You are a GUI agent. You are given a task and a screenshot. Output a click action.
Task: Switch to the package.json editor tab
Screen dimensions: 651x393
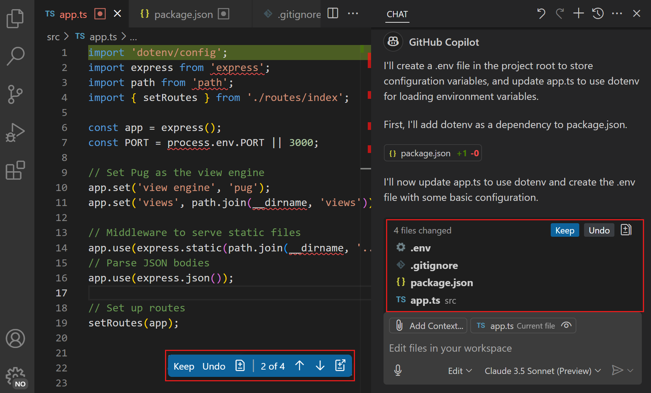[183, 14]
